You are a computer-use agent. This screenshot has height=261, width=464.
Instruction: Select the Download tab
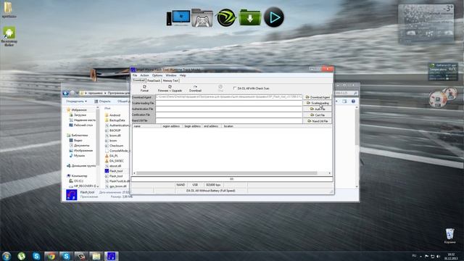tap(138, 80)
